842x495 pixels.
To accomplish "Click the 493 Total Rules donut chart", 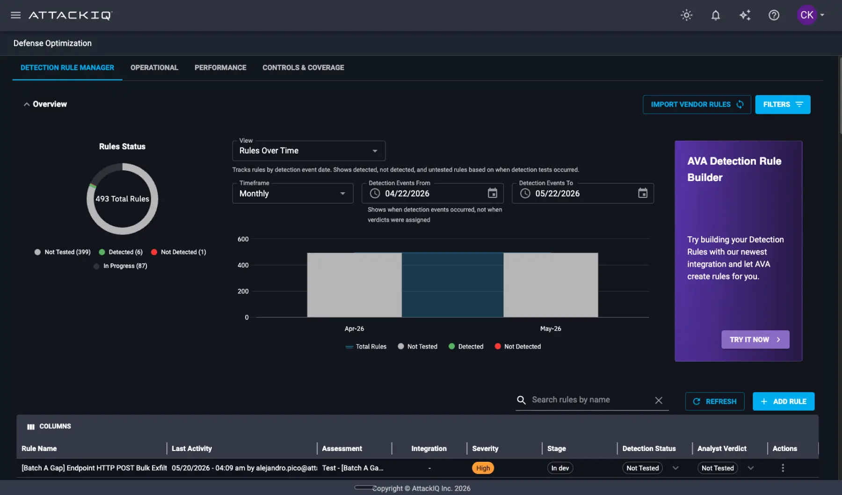I will 123,199.
